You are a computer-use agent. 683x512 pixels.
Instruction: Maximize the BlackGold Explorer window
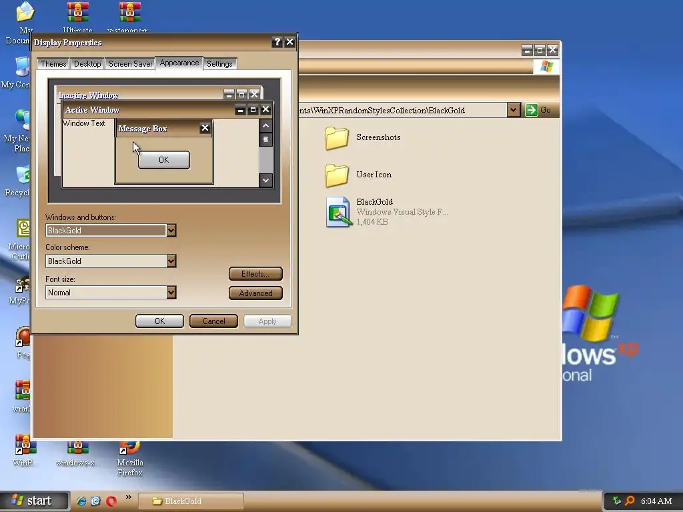(540, 50)
